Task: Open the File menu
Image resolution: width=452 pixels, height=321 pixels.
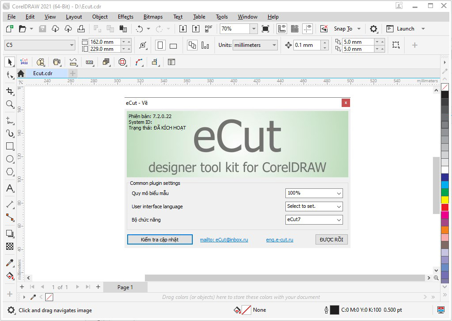Action: (12, 17)
